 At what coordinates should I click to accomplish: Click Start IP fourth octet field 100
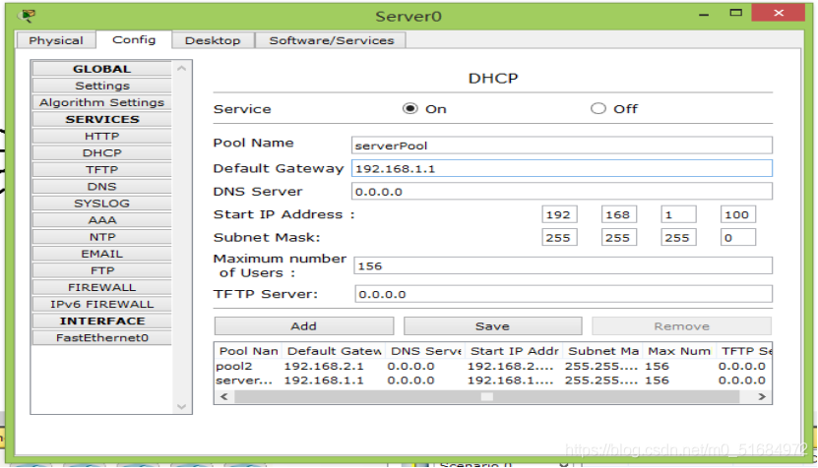point(737,214)
